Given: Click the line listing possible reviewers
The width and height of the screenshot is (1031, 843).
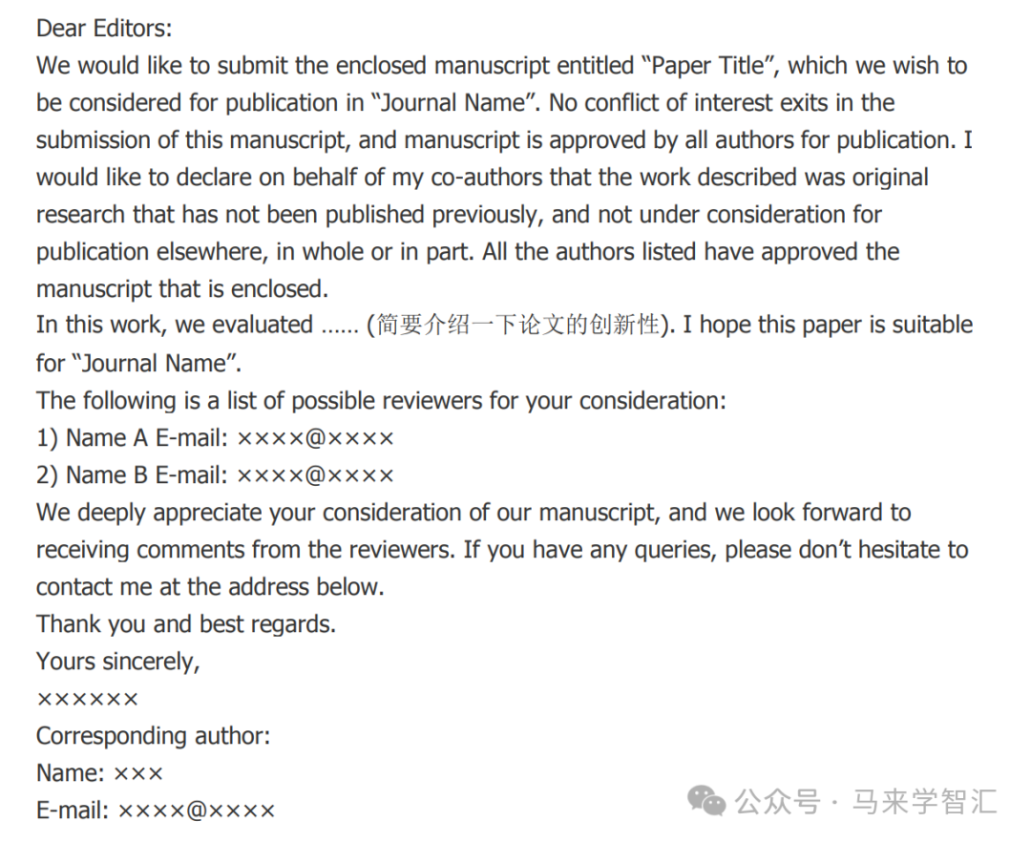Looking at the screenshot, I should [381, 401].
